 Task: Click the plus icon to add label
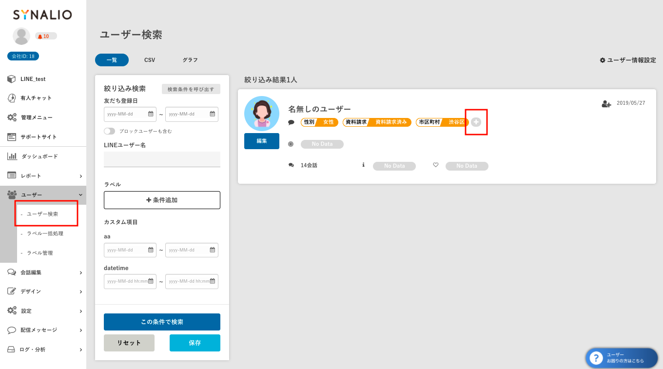pyautogui.click(x=476, y=122)
